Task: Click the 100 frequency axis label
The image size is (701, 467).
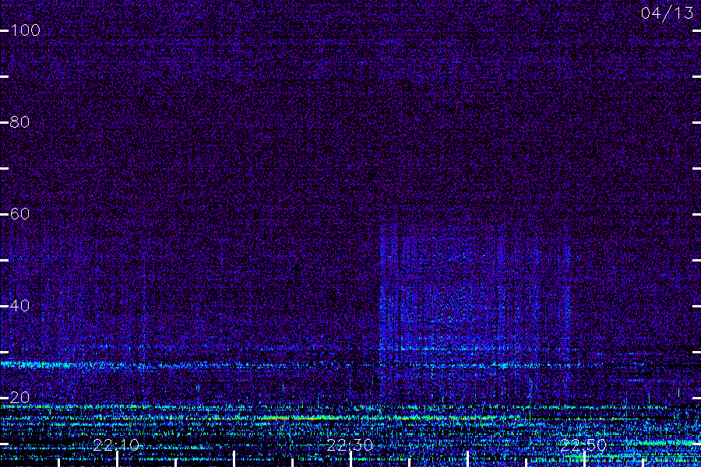Action: click(x=25, y=30)
